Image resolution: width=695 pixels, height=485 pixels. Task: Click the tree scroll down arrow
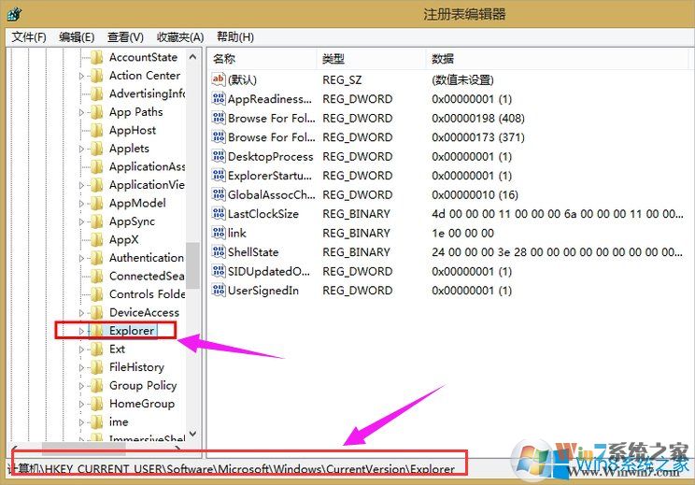(x=192, y=434)
